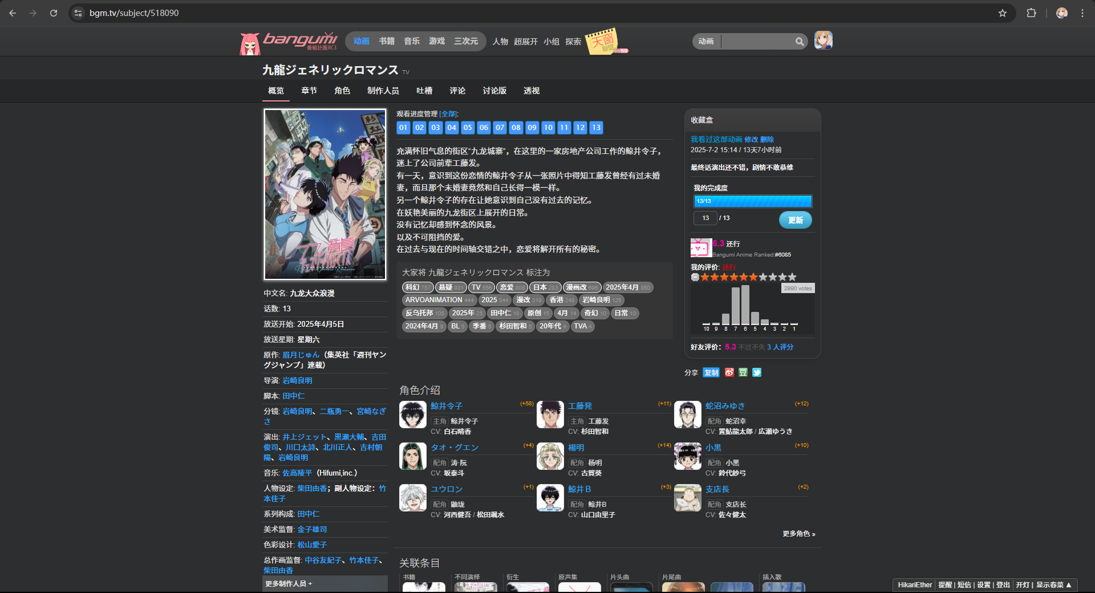Focus the site search text box

757,41
